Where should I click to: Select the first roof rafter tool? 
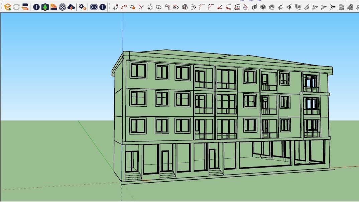pyautogui.click(x=315, y=7)
